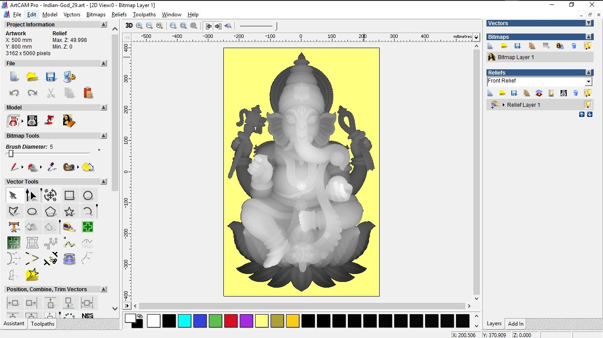The height and width of the screenshot is (338, 603).
Task: Toggle visibility of Relief Layer 1 lightbulb
Action: (x=588, y=105)
